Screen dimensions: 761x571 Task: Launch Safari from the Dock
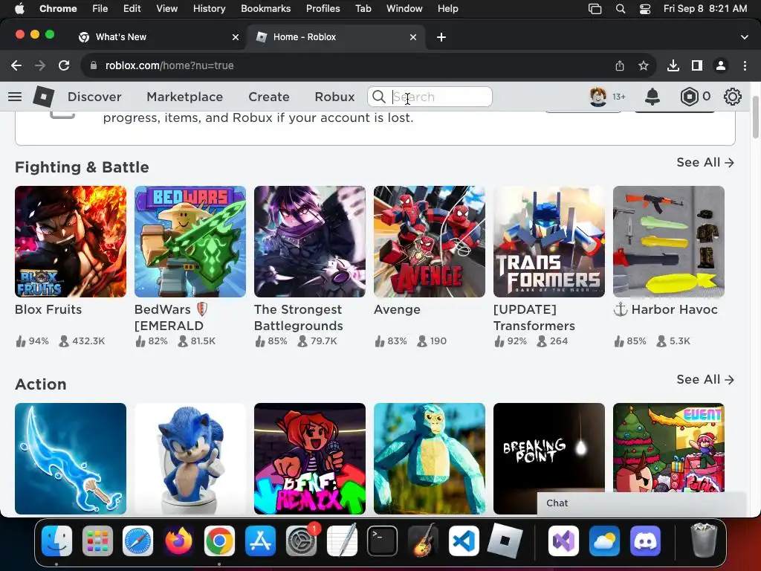click(x=137, y=541)
